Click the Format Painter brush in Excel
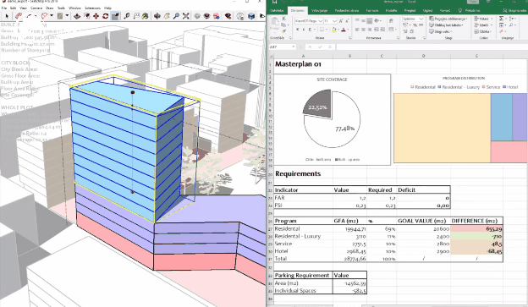Screen dimensions: 528x307 pos(283,31)
